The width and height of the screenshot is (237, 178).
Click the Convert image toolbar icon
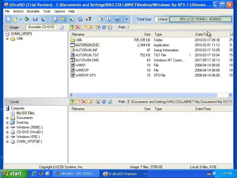(72, 19)
